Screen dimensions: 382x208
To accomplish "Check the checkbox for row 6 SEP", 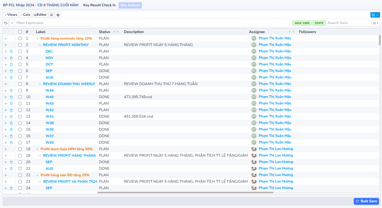I will pyautogui.click(x=20, y=71).
